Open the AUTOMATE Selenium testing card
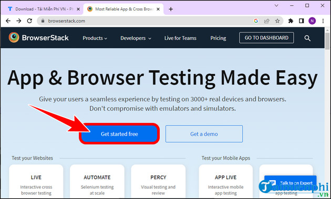Screen dimensions: 331x199 coord(97,182)
